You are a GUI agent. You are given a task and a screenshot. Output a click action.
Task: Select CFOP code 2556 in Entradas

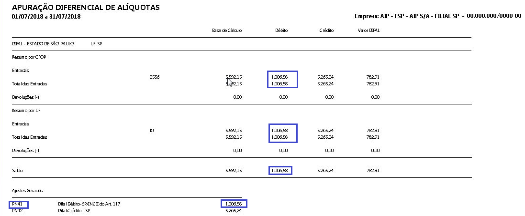[x=155, y=76]
